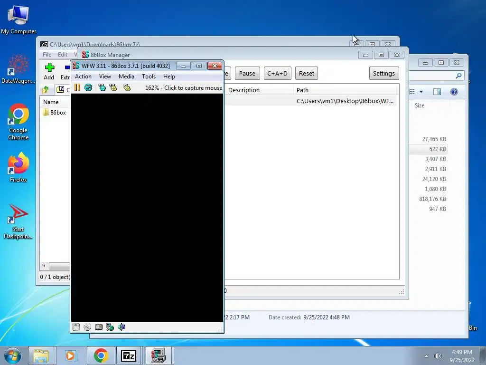Open the Tools menu in 86Box
The height and width of the screenshot is (365, 486).
click(x=149, y=77)
